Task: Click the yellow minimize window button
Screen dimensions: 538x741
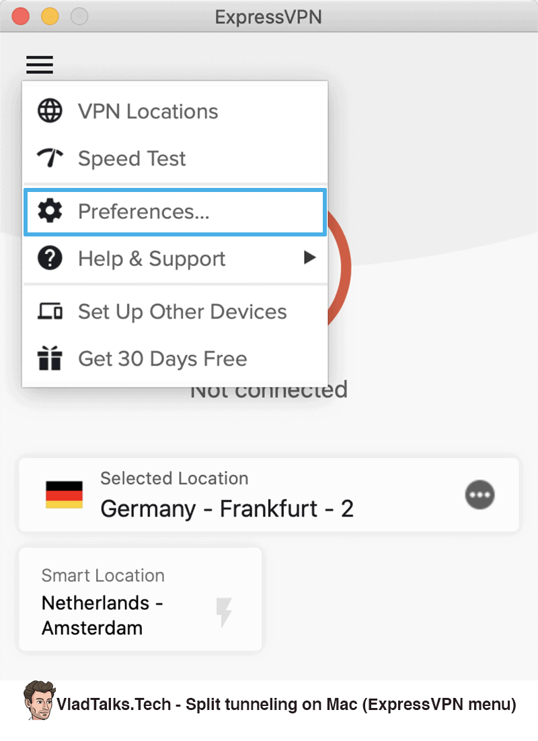Action: [50, 17]
